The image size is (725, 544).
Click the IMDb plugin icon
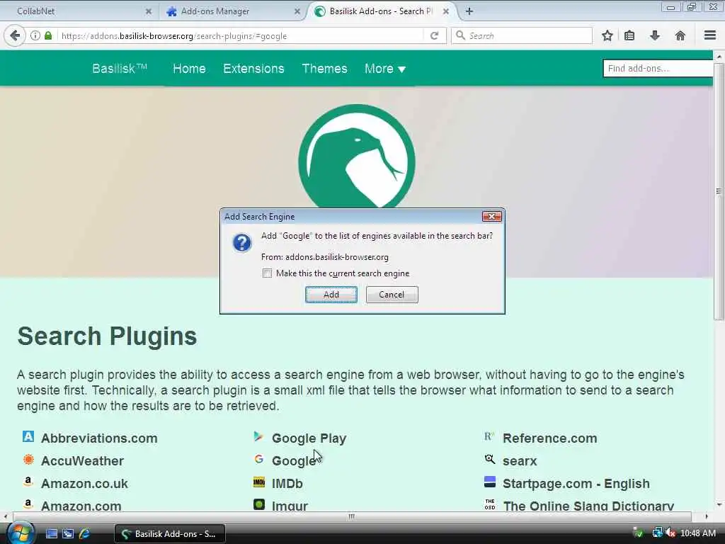pos(259,482)
